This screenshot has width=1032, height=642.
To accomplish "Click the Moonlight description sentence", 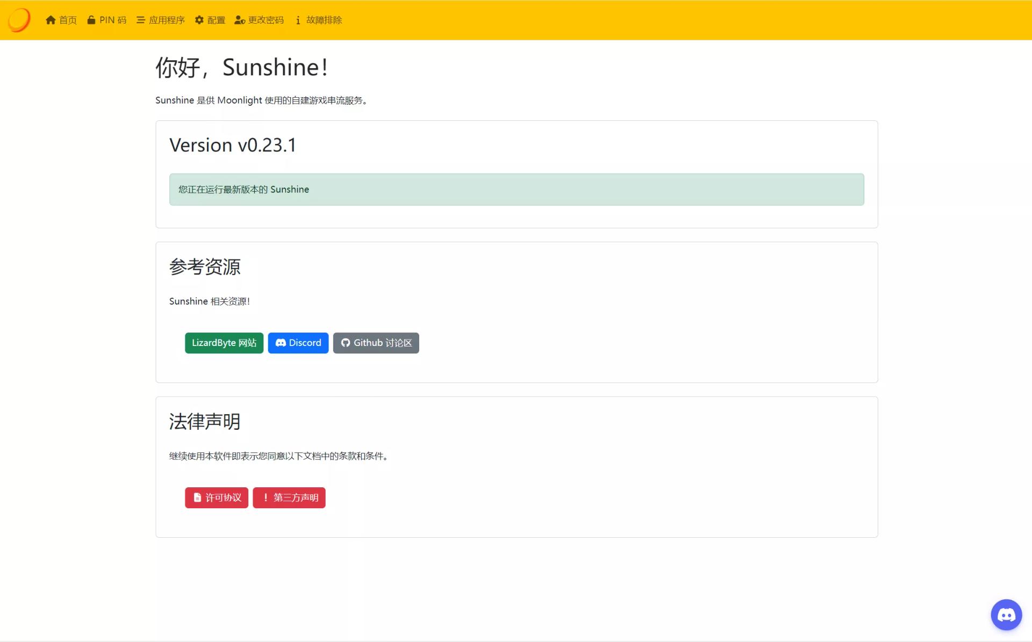I will (x=262, y=100).
